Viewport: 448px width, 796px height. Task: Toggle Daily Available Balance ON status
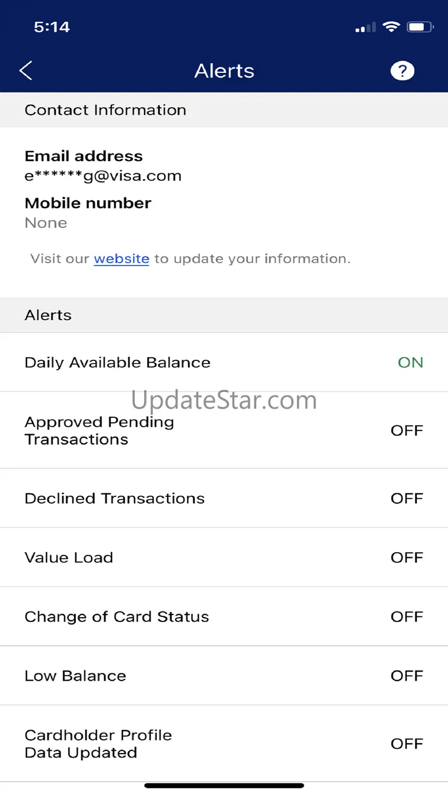410,363
